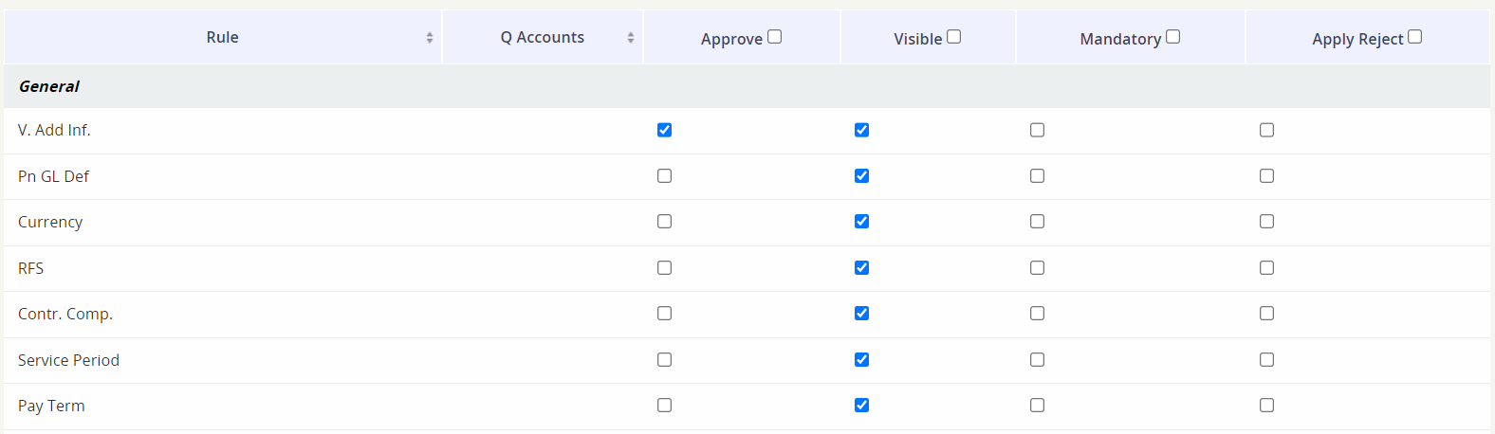
Task: Enable Approve for Currency row
Action: pyautogui.click(x=664, y=222)
